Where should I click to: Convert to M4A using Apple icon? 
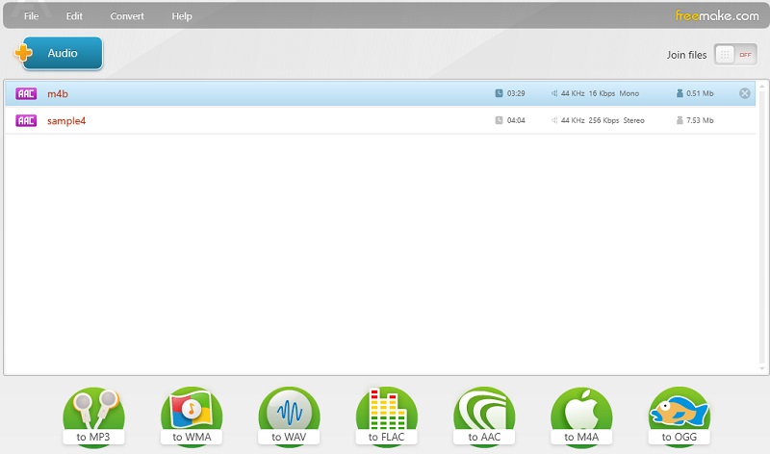[x=581, y=417]
